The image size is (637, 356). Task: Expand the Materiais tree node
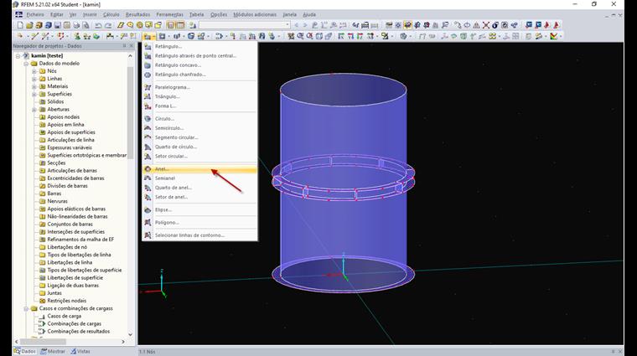tap(34, 86)
